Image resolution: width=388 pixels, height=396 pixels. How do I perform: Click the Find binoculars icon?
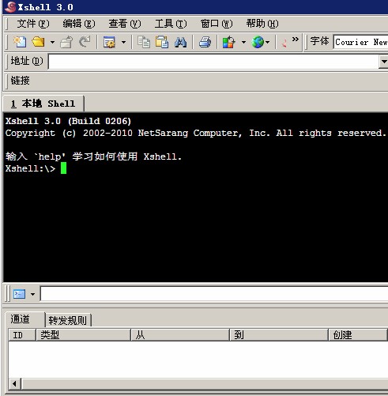point(181,42)
